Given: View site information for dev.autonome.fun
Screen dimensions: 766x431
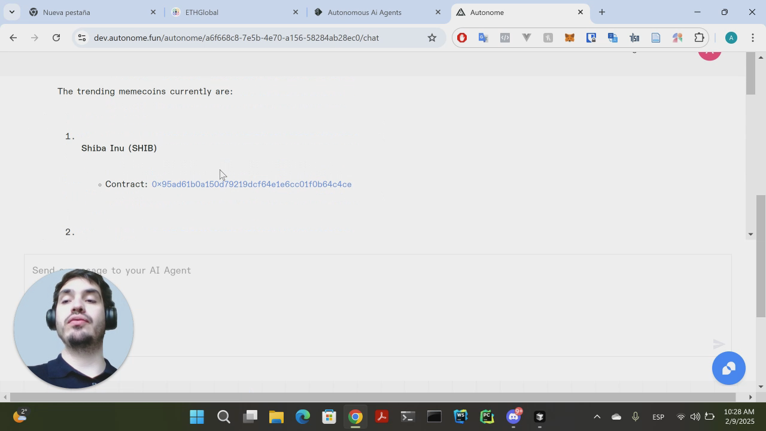Looking at the screenshot, I should [82, 38].
